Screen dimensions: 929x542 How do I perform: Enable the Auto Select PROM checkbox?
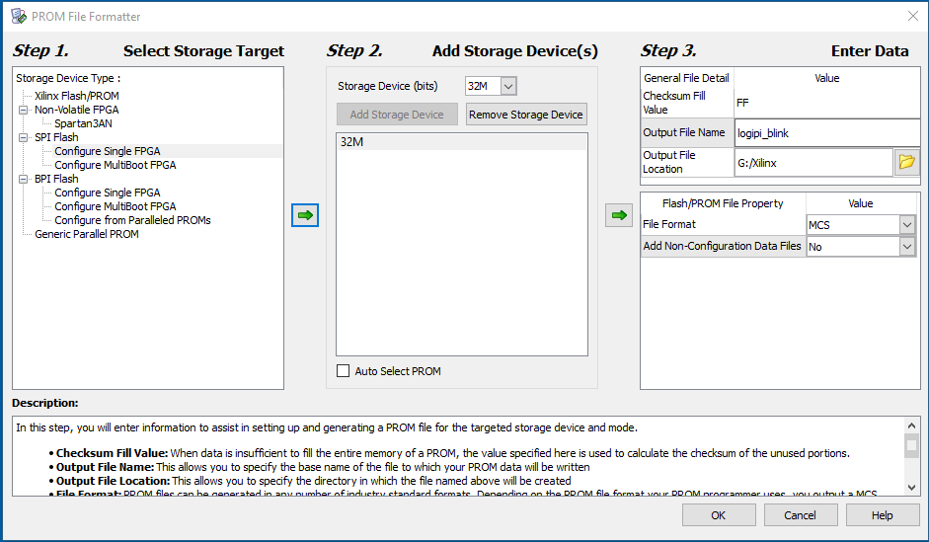coord(344,371)
